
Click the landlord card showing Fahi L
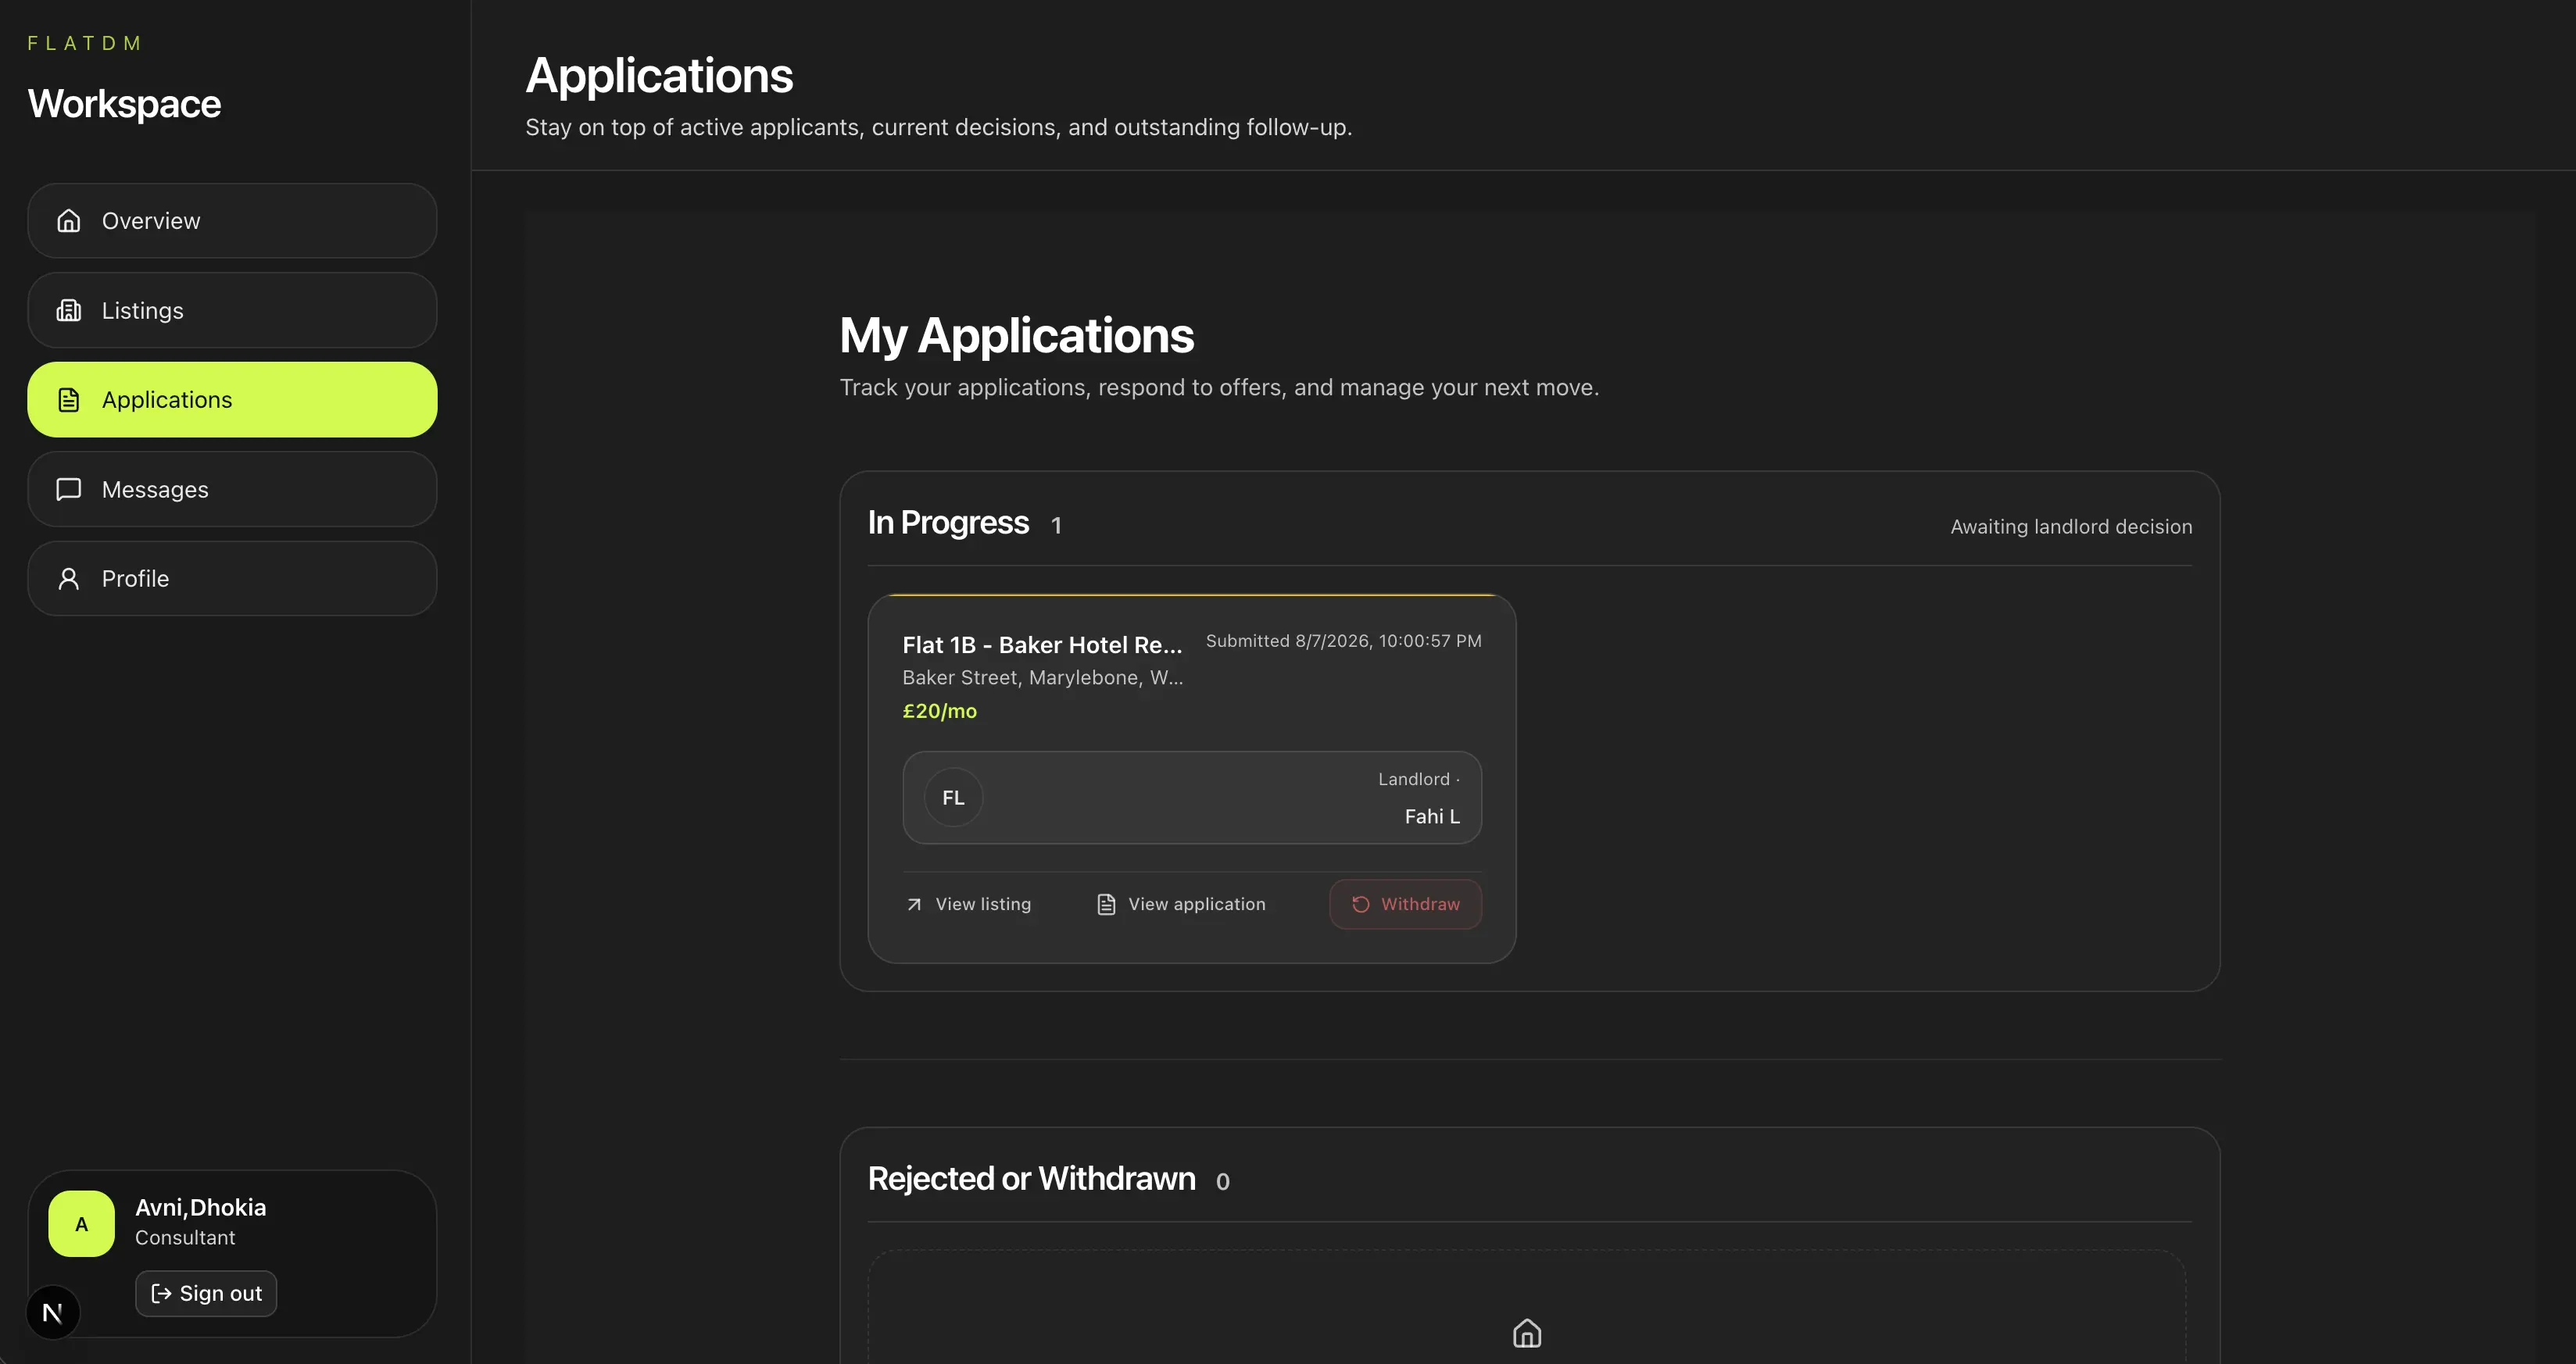(x=1192, y=798)
